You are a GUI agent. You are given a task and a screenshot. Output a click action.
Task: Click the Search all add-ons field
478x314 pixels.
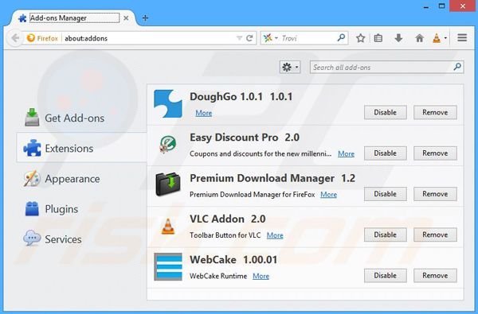pyautogui.click(x=387, y=68)
